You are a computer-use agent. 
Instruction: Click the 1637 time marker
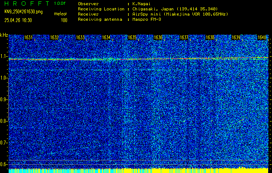pyautogui.click(x=184, y=38)
